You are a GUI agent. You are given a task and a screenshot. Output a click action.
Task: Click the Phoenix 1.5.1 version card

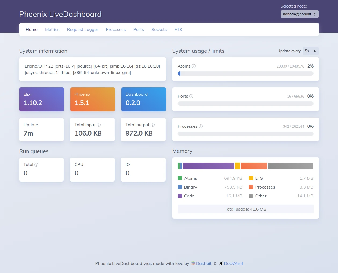(93, 99)
